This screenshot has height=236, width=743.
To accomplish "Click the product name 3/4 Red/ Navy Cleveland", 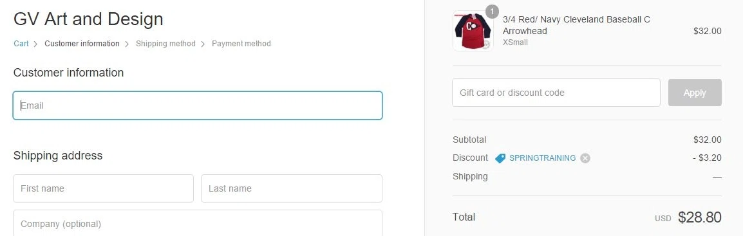I will pyautogui.click(x=576, y=25).
